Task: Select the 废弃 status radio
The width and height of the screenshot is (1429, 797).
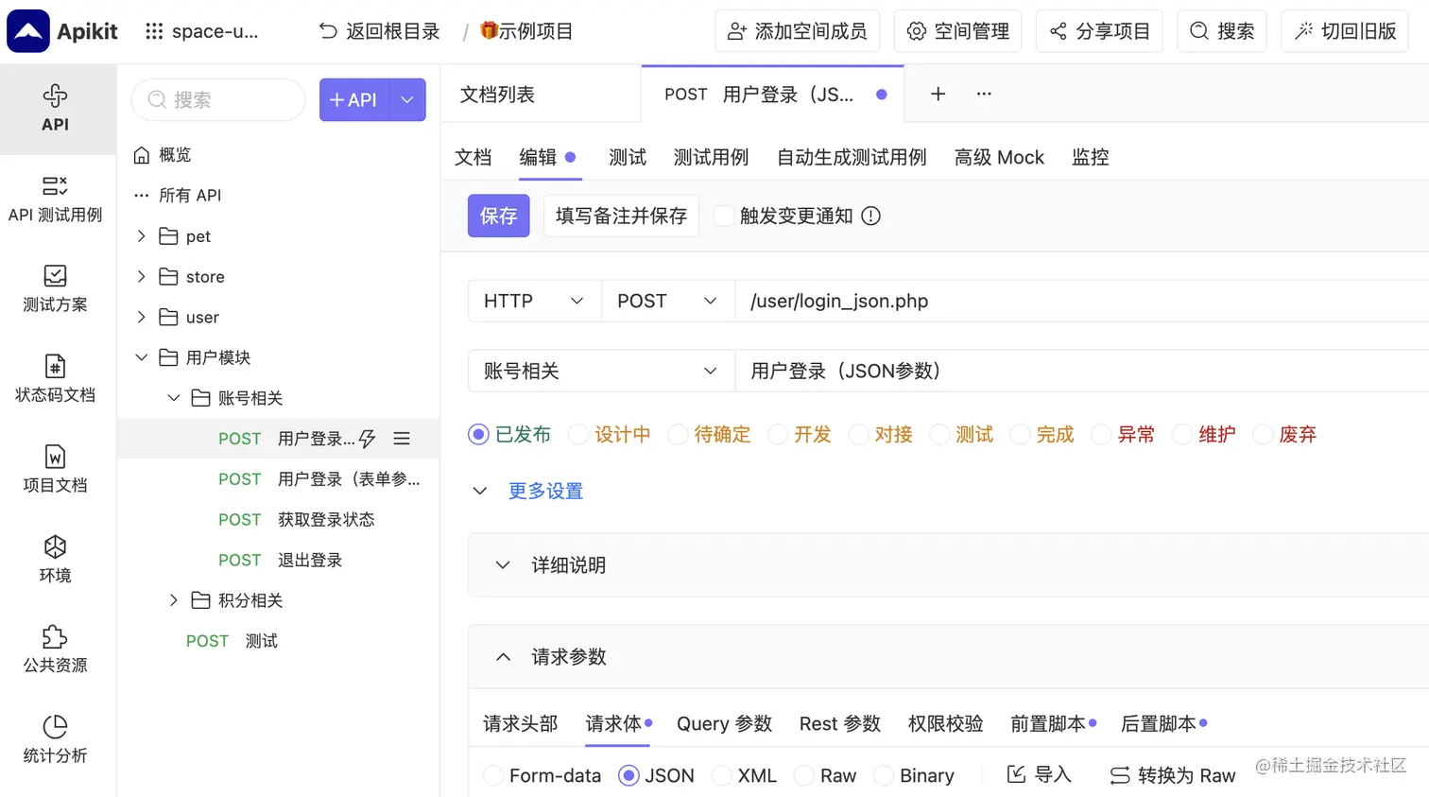Action: 1263,434
